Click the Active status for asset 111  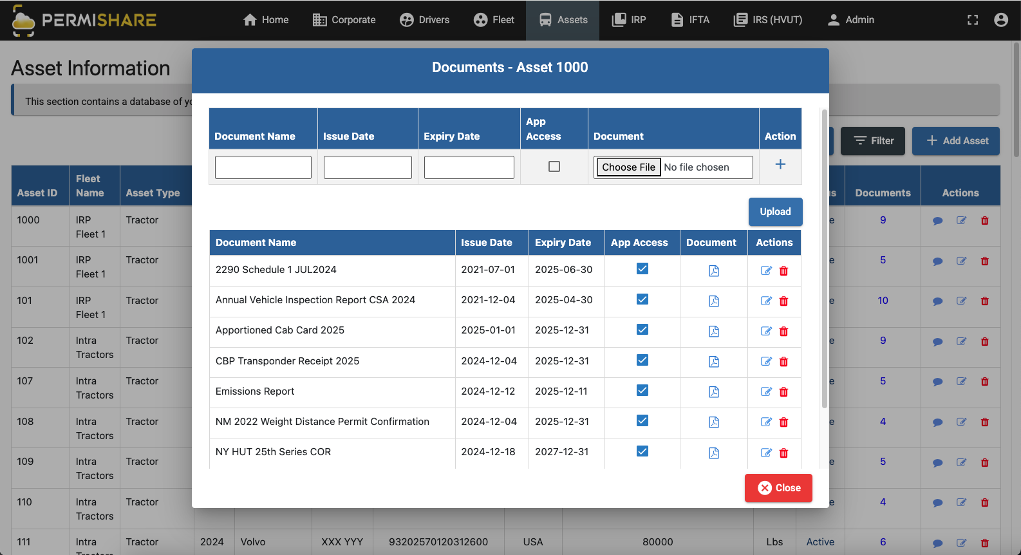click(820, 542)
